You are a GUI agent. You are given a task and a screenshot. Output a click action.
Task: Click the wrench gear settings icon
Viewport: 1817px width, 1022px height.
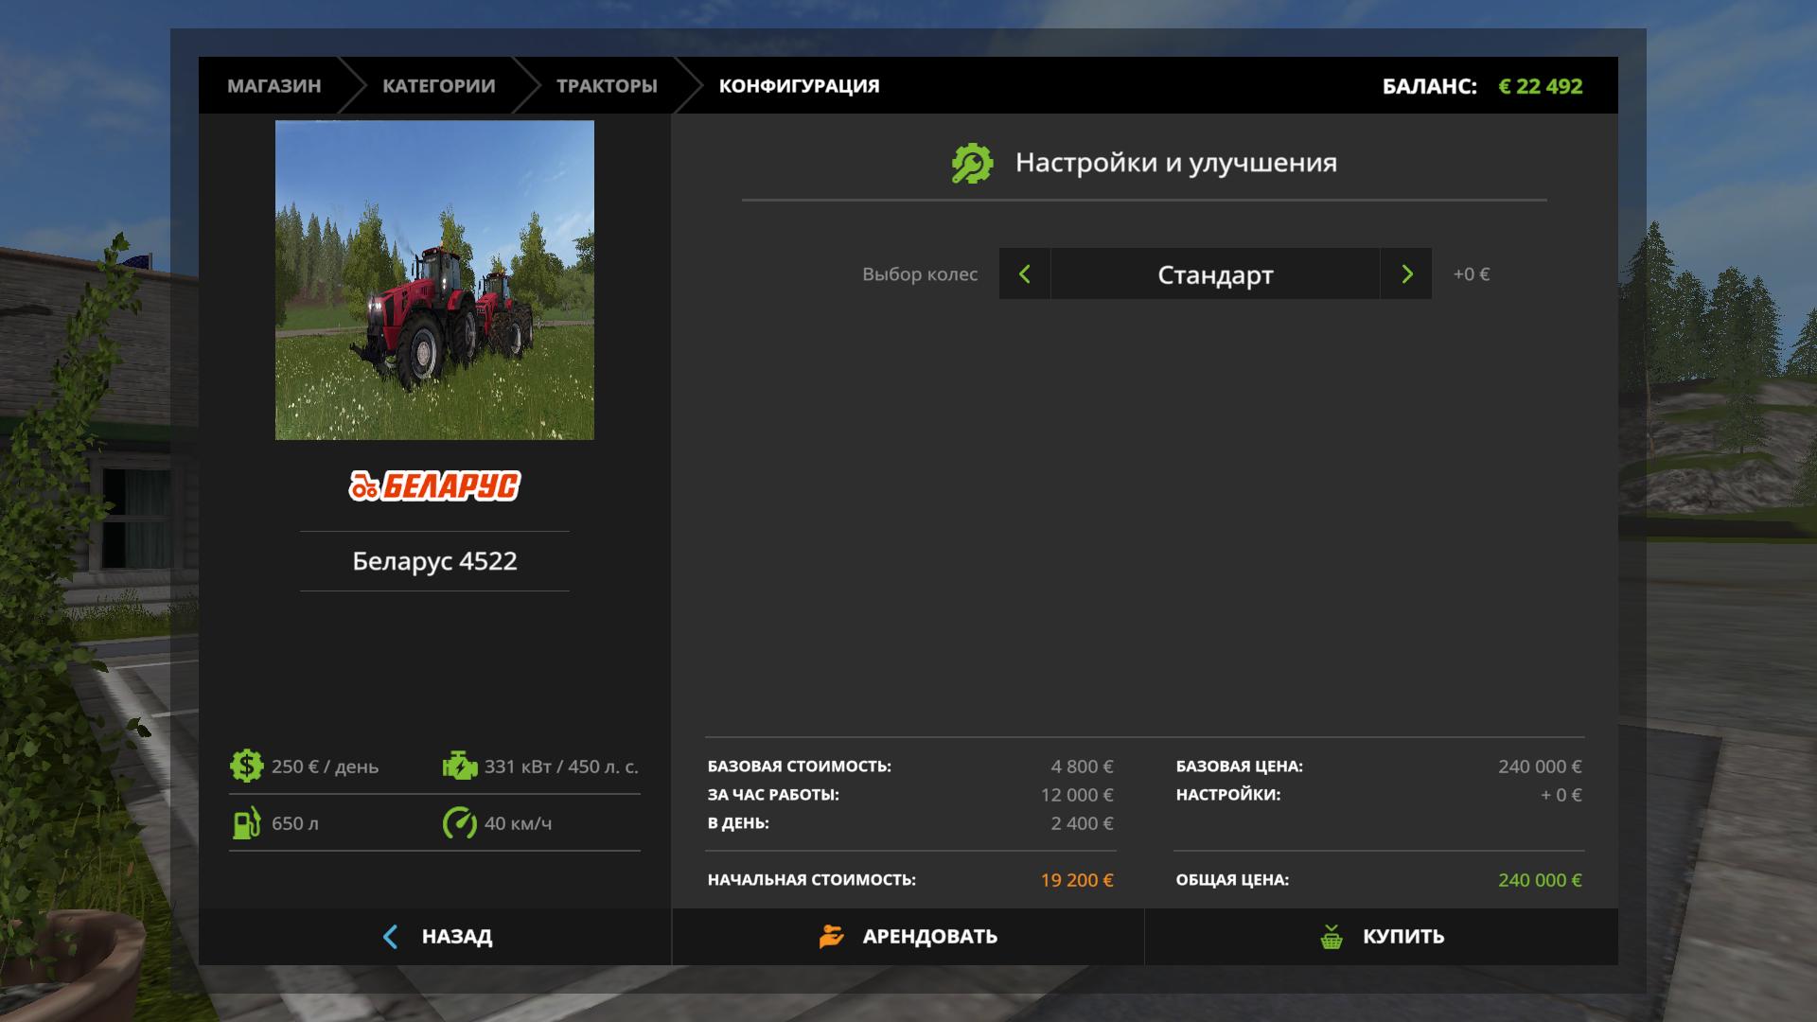[x=972, y=163]
